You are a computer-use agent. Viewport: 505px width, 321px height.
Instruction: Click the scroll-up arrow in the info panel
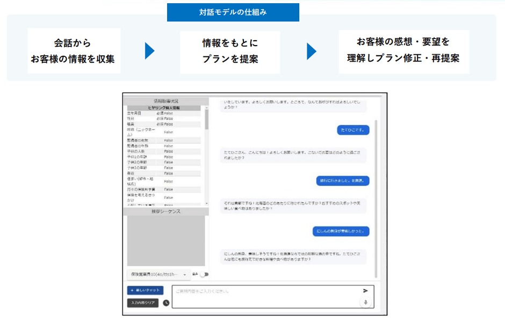coord(206,108)
